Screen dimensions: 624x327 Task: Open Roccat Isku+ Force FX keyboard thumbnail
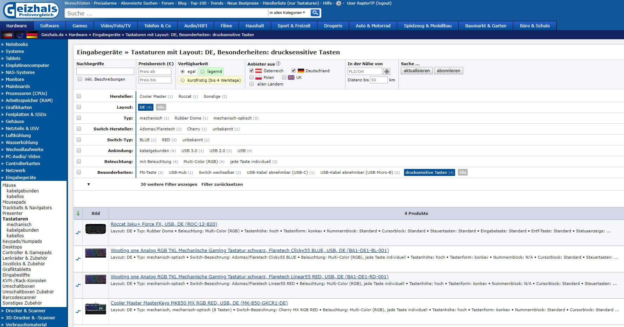[x=96, y=229]
